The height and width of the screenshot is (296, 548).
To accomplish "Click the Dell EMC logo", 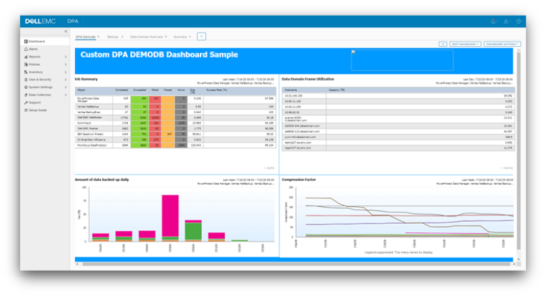I will point(40,21).
